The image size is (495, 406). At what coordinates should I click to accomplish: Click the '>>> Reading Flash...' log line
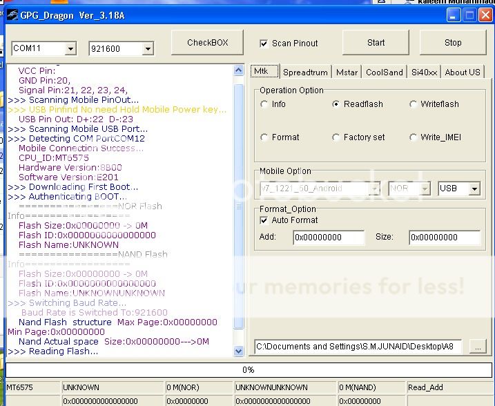(53, 351)
